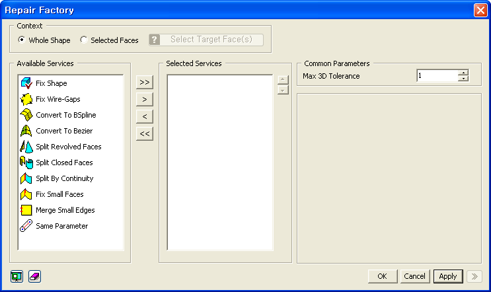
Task: Click the Cancel button
Action: click(x=414, y=276)
